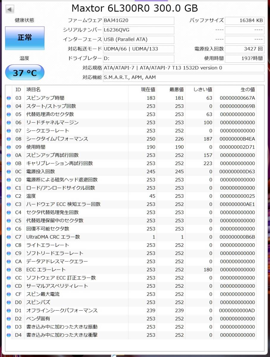Click the シリアルナンバー field L6236QVG

pos(138,30)
